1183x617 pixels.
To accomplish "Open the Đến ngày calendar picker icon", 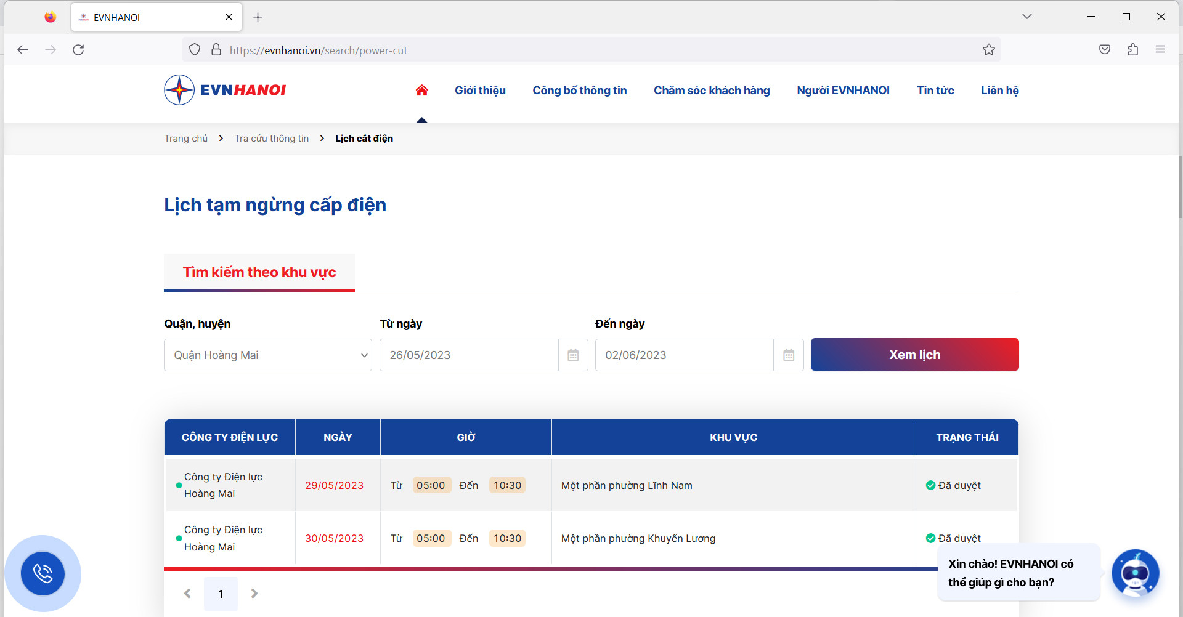I will point(789,355).
